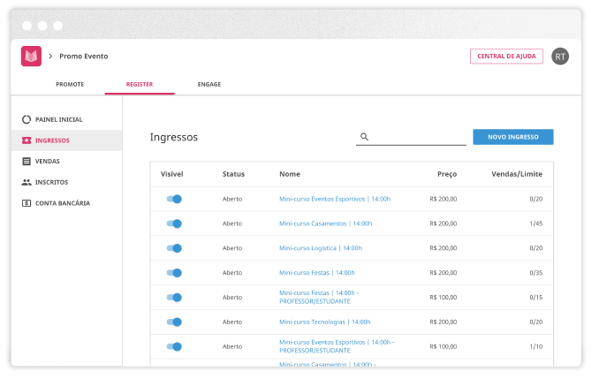Open Mini-curso Eventos Esportivos PROFESSOR/ESTUDANTE link
This screenshot has width=592, height=379.
coord(337,346)
